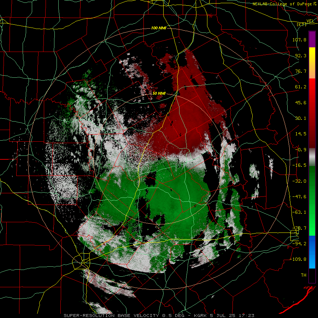Click the '100 NMI' range ring label

pyautogui.click(x=159, y=28)
